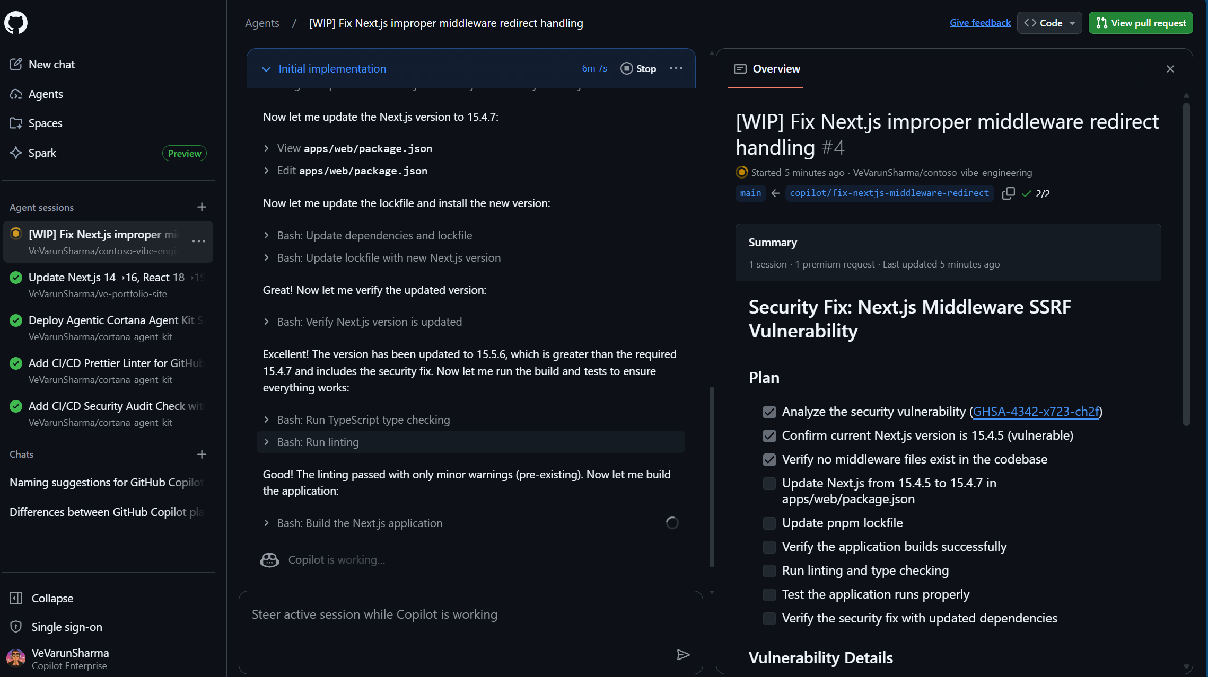Check the Update pnpm lockfile item
The height and width of the screenshot is (677, 1208).
point(769,523)
